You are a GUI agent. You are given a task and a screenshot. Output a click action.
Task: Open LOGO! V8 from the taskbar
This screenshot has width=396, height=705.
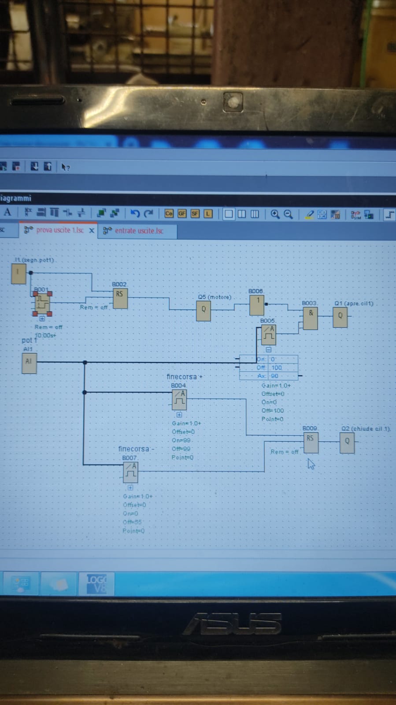point(96,583)
